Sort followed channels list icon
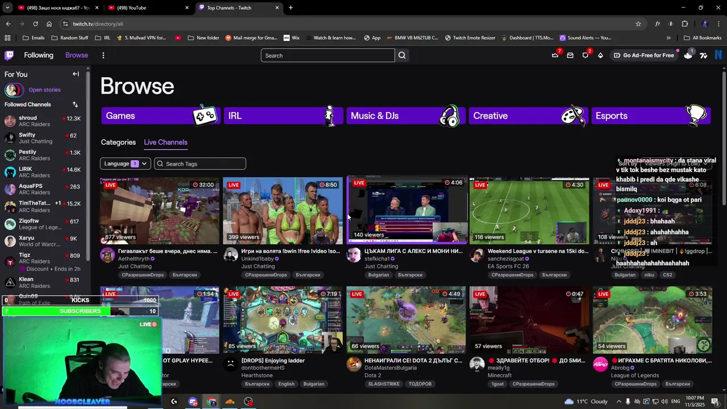The height and width of the screenshot is (409, 727). point(75,105)
